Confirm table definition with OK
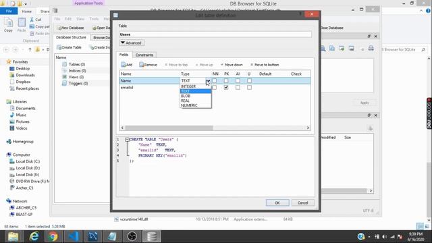The width and height of the screenshot is (432, 243). point(277,202)
